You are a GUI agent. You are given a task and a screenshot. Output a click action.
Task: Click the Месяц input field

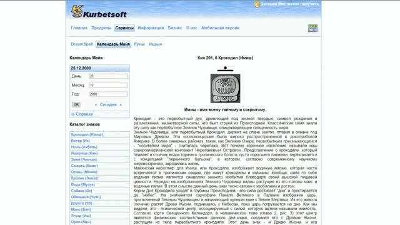[108, 85]
